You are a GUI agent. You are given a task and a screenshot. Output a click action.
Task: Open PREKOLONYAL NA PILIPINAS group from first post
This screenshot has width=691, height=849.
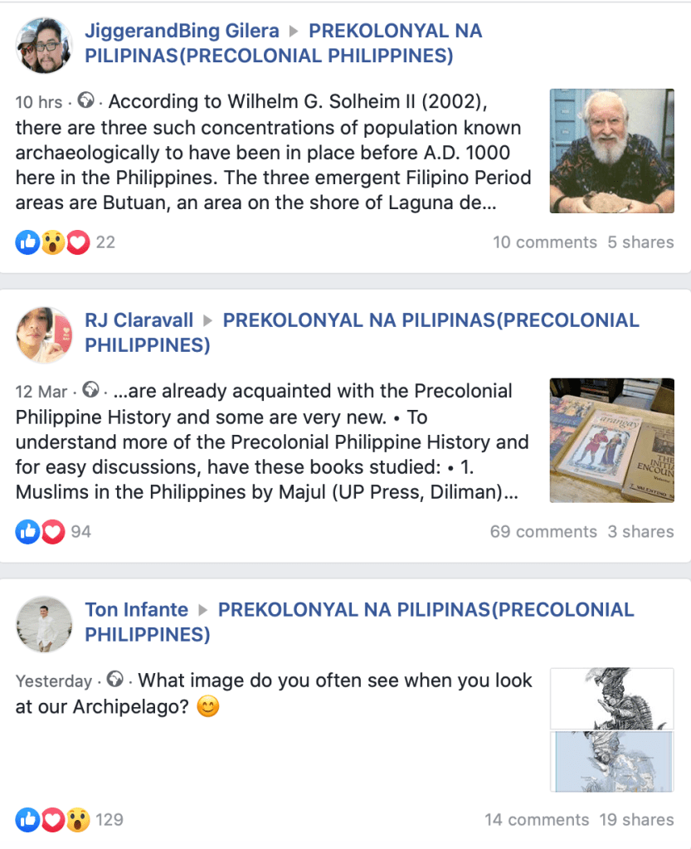click(x=284, y=43)
